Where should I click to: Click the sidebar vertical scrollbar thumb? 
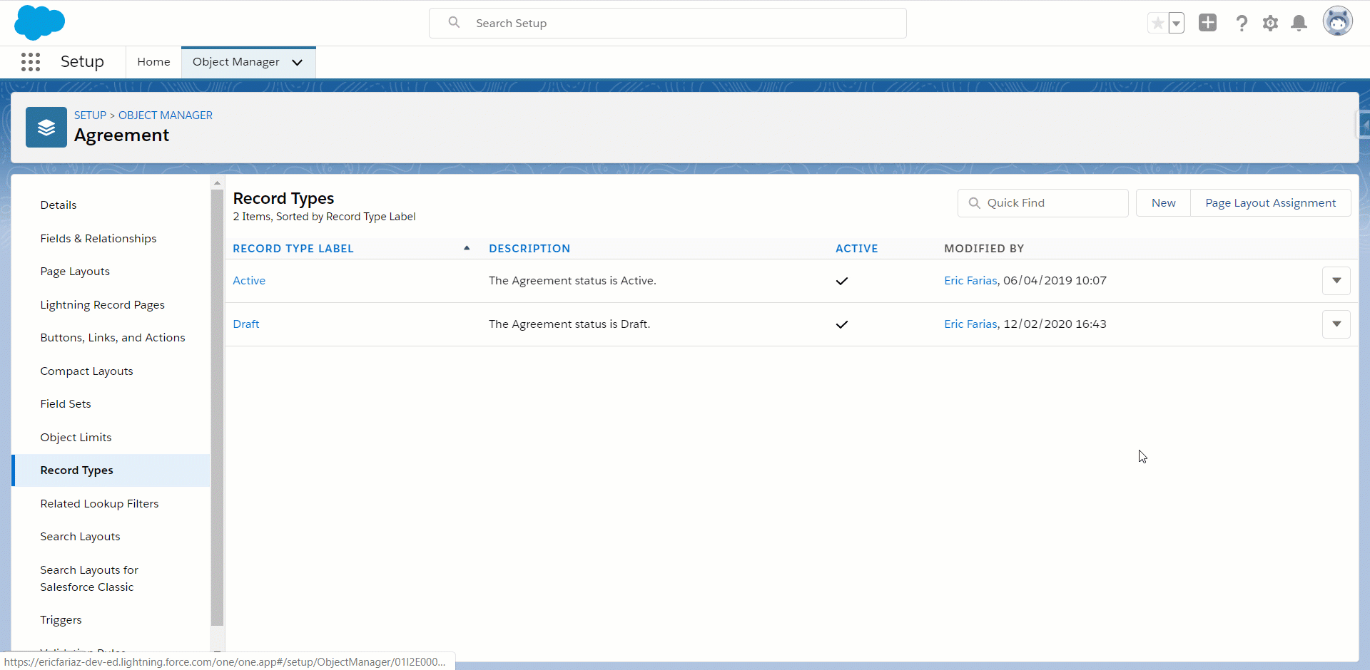coord(218,408)
